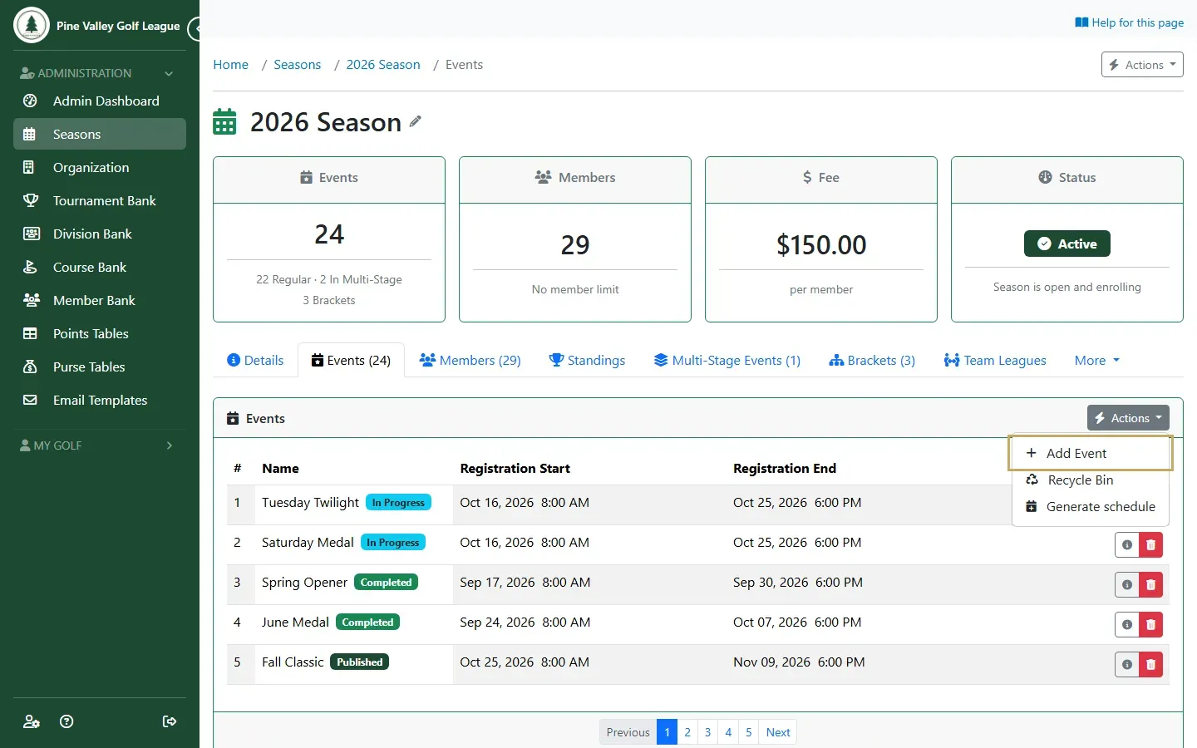Open Admin Dashboard in the sidebar
Viewport: 1197px width, 748px height.
point(100,101)
